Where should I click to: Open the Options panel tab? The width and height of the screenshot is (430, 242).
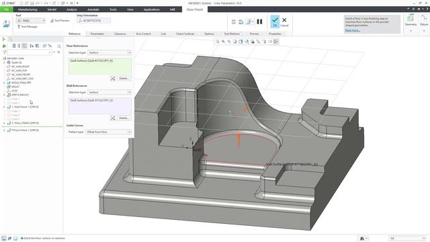(209, 34)
